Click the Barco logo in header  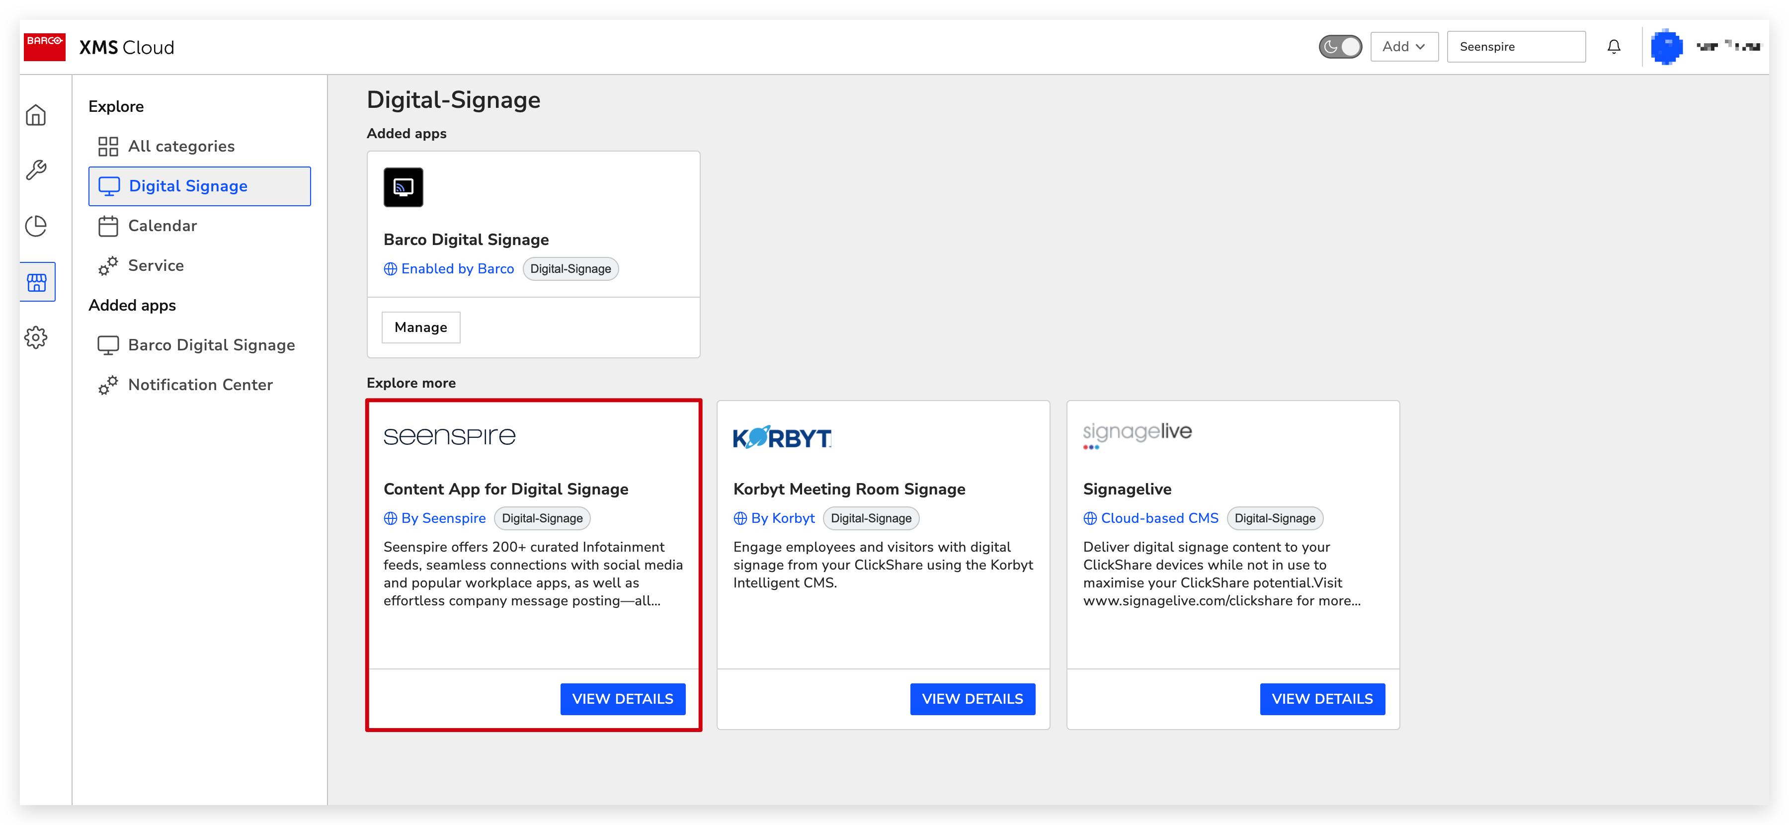tap(44, 47)
